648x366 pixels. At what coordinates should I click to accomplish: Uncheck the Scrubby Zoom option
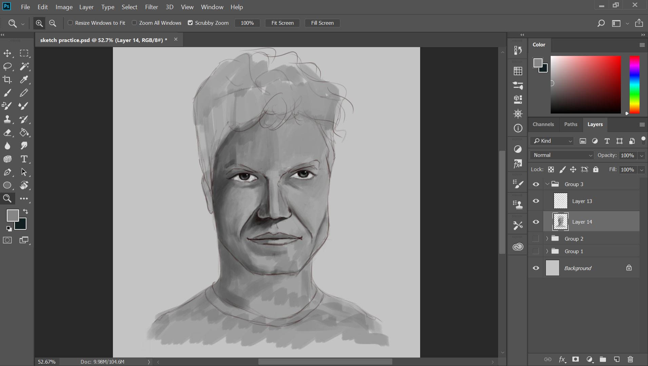click(x=190, y=23)
